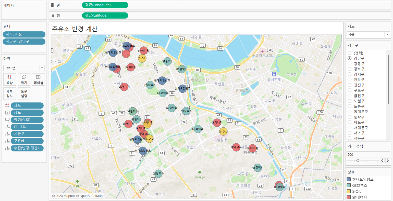Click GS칼텍스 teal legend swatch

[349, 185]
